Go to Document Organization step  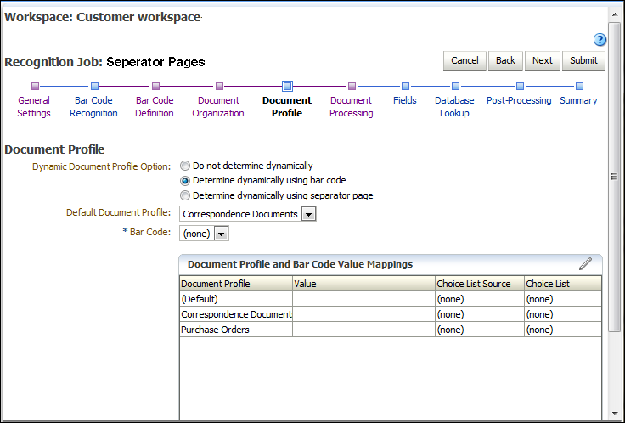(218, 106)
